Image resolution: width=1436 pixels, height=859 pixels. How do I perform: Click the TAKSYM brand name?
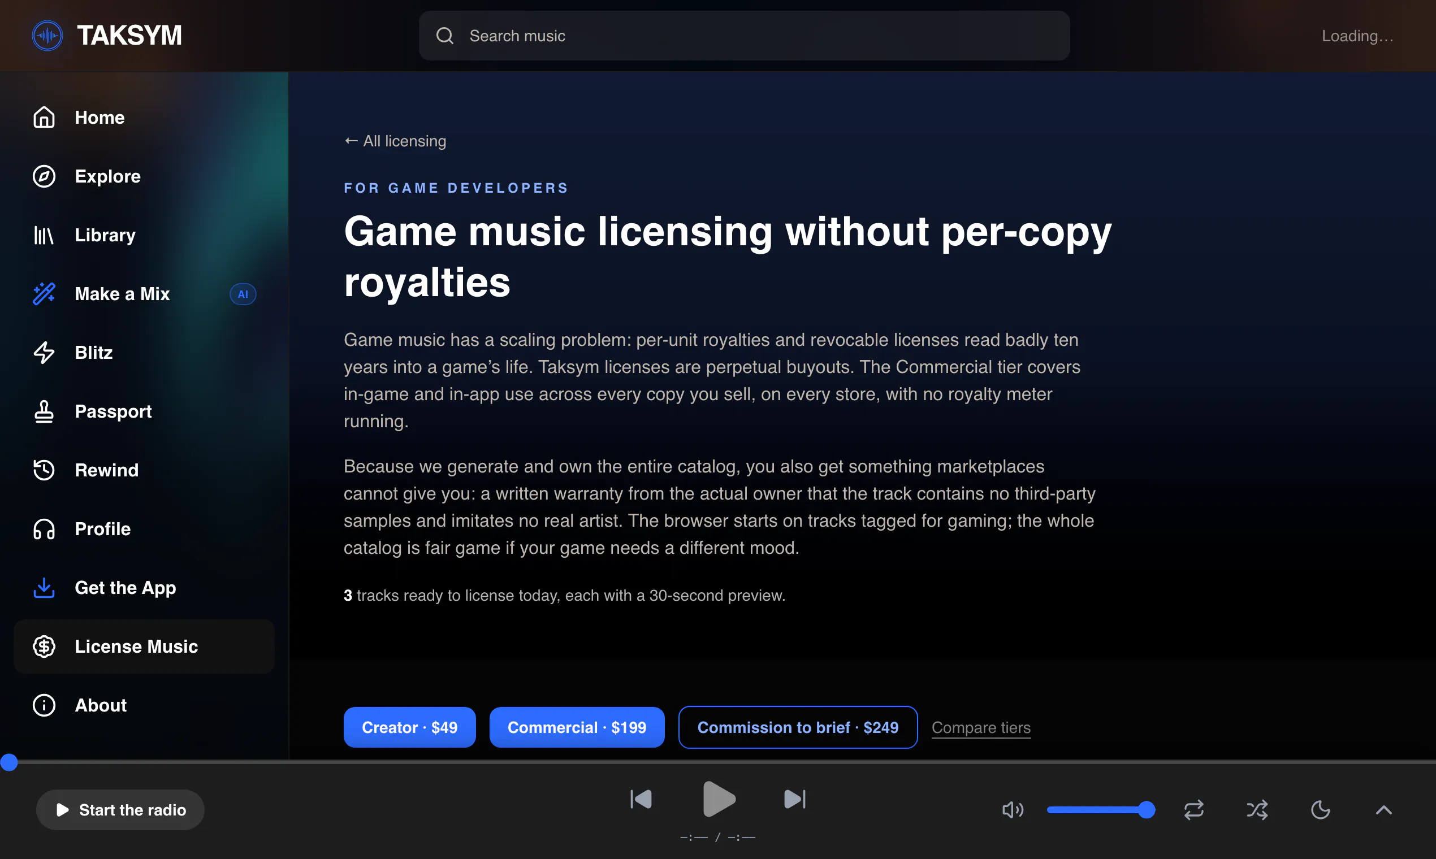coord(129,36)
